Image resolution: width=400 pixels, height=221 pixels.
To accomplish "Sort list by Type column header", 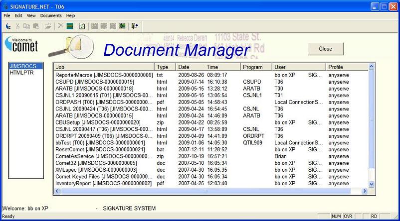I will tap(165, 67).
